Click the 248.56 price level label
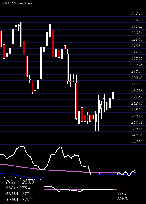Viewport: 146px width, 204px height. point(137,135)
